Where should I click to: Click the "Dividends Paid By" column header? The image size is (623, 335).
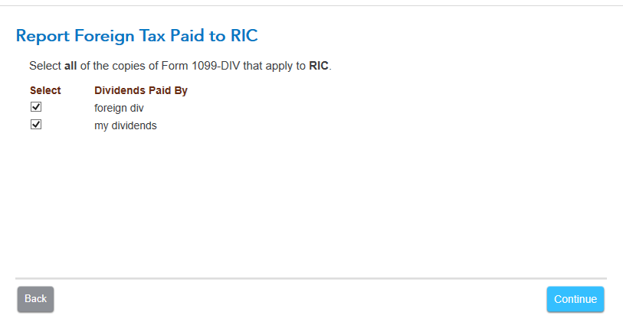coord(140,90)
